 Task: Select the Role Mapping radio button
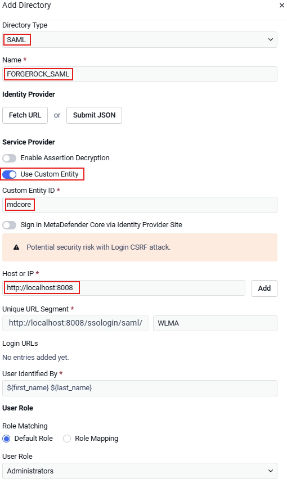click(x=67, y=439)
